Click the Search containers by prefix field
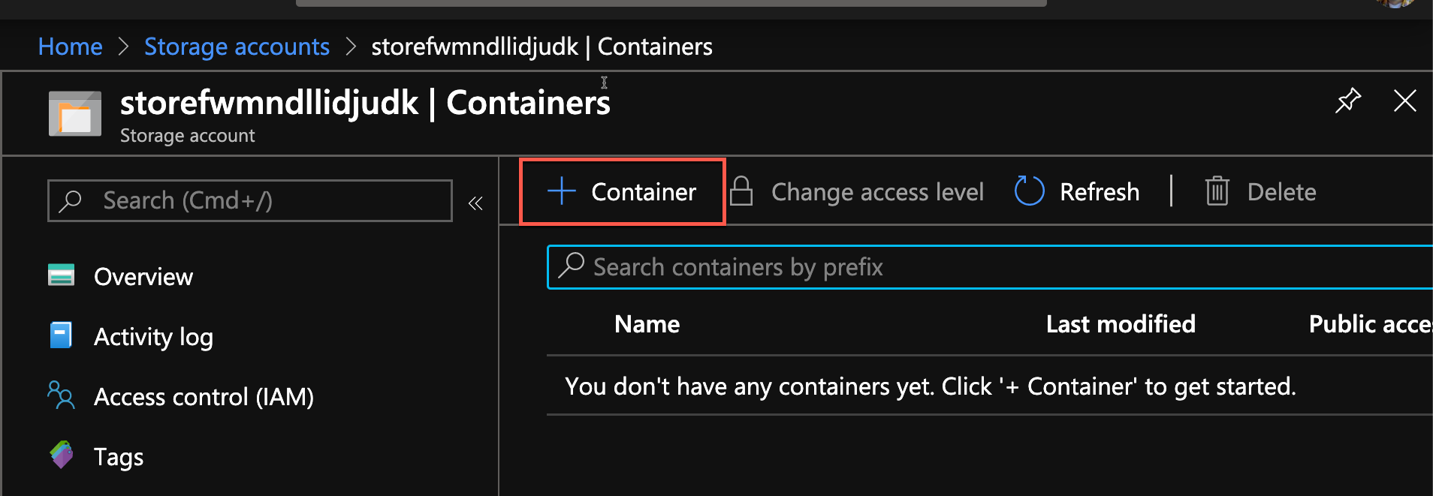Screen dimensions: 1433x496 pos(976,267)
